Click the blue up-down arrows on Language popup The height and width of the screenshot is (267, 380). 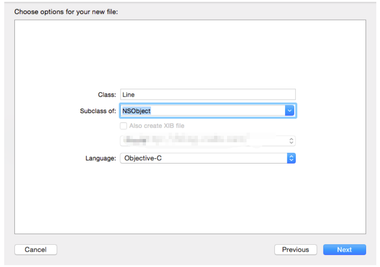point(291,158)
